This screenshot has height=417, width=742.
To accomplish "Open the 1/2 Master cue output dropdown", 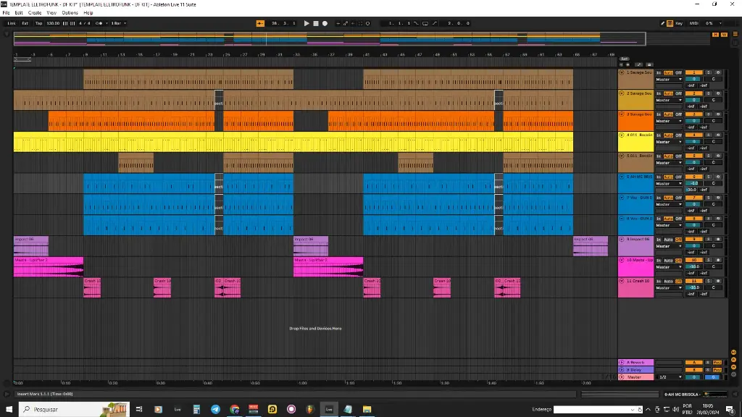I will 669,377.
